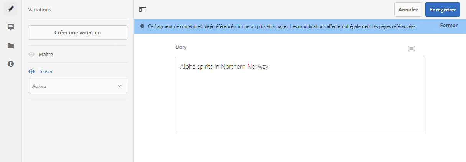Toggle the side panel layout icon
Screen dimensions: 466x162
143,10
